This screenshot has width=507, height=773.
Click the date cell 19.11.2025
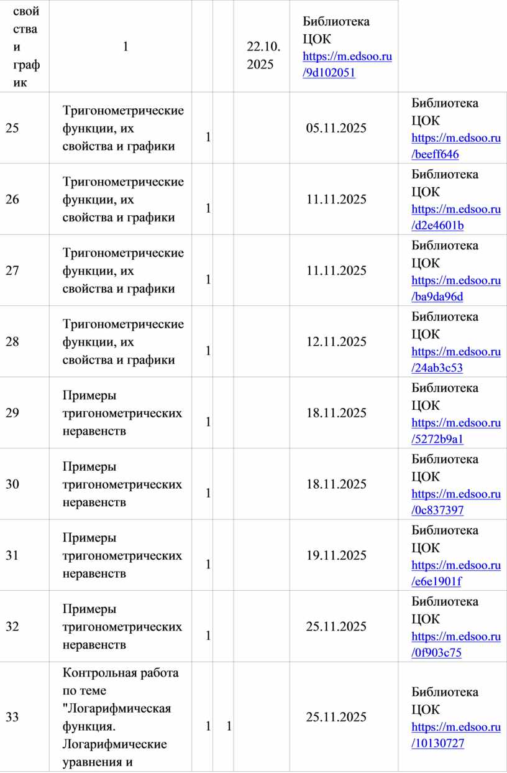pos(336,555)
